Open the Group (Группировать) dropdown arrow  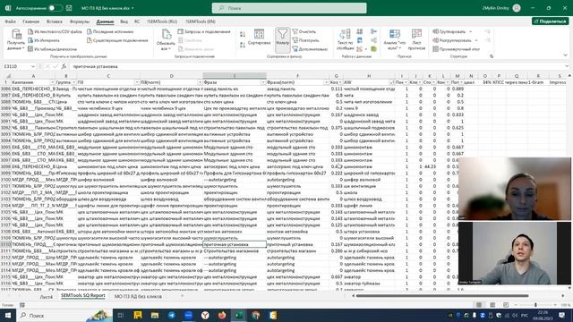point(471,32)
